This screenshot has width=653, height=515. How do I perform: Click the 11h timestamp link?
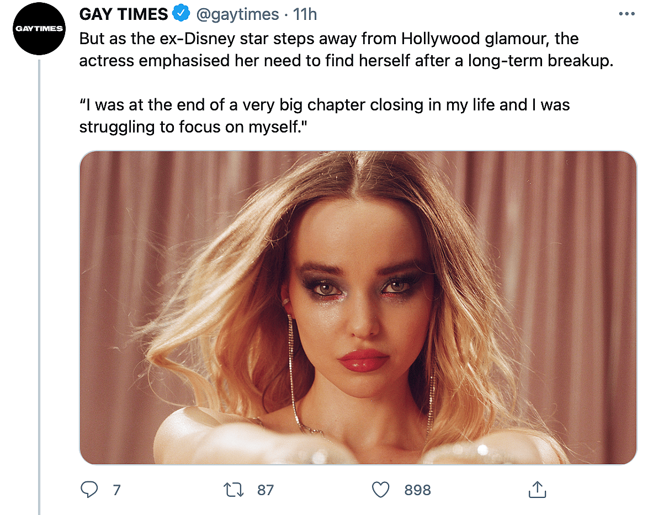pos(305,14)
